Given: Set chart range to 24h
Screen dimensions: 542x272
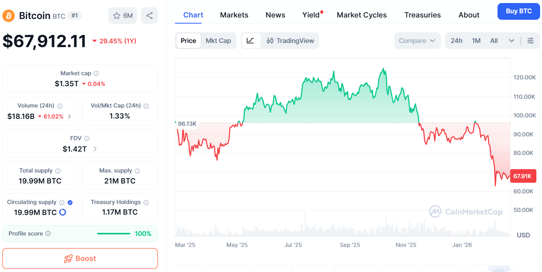Looking at the screenshot, I should pyautogui.click(x=456, y=41).
